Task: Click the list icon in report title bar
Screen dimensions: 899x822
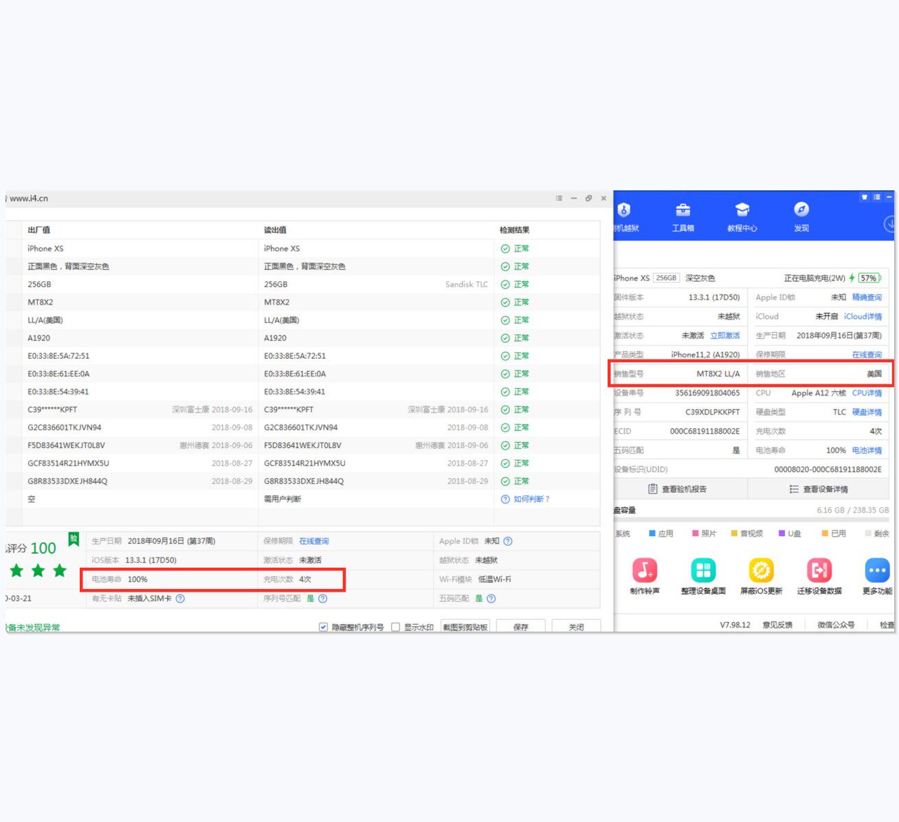Action: [559, 198]
